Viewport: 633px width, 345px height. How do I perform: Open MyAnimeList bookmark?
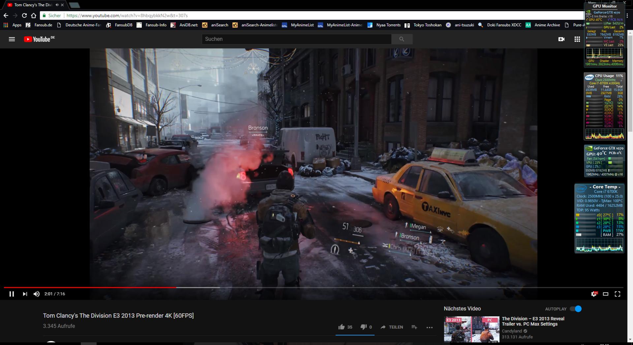(x=298, y=25)
